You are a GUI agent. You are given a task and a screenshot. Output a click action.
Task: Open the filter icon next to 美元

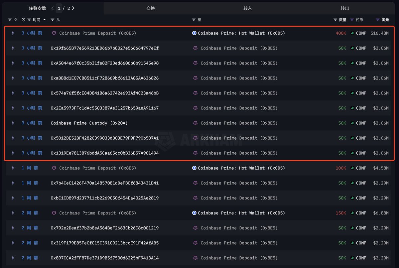click(x=378, y=20)
